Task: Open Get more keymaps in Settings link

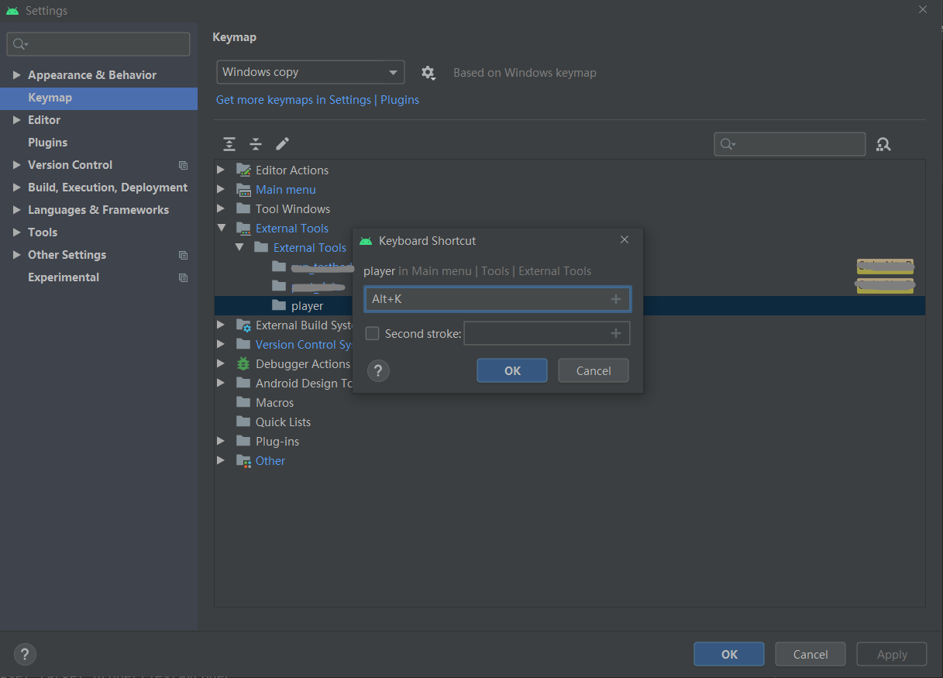Action: (294, 100)
